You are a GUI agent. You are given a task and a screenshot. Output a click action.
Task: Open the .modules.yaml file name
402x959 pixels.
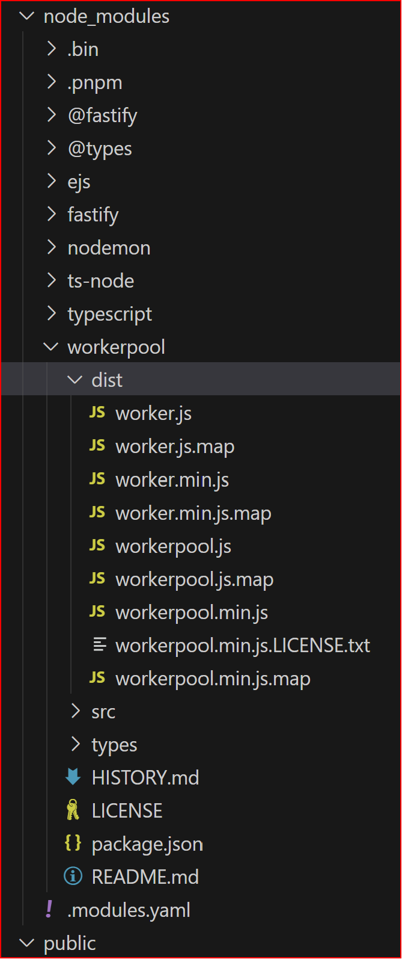(x=129, y=910)
